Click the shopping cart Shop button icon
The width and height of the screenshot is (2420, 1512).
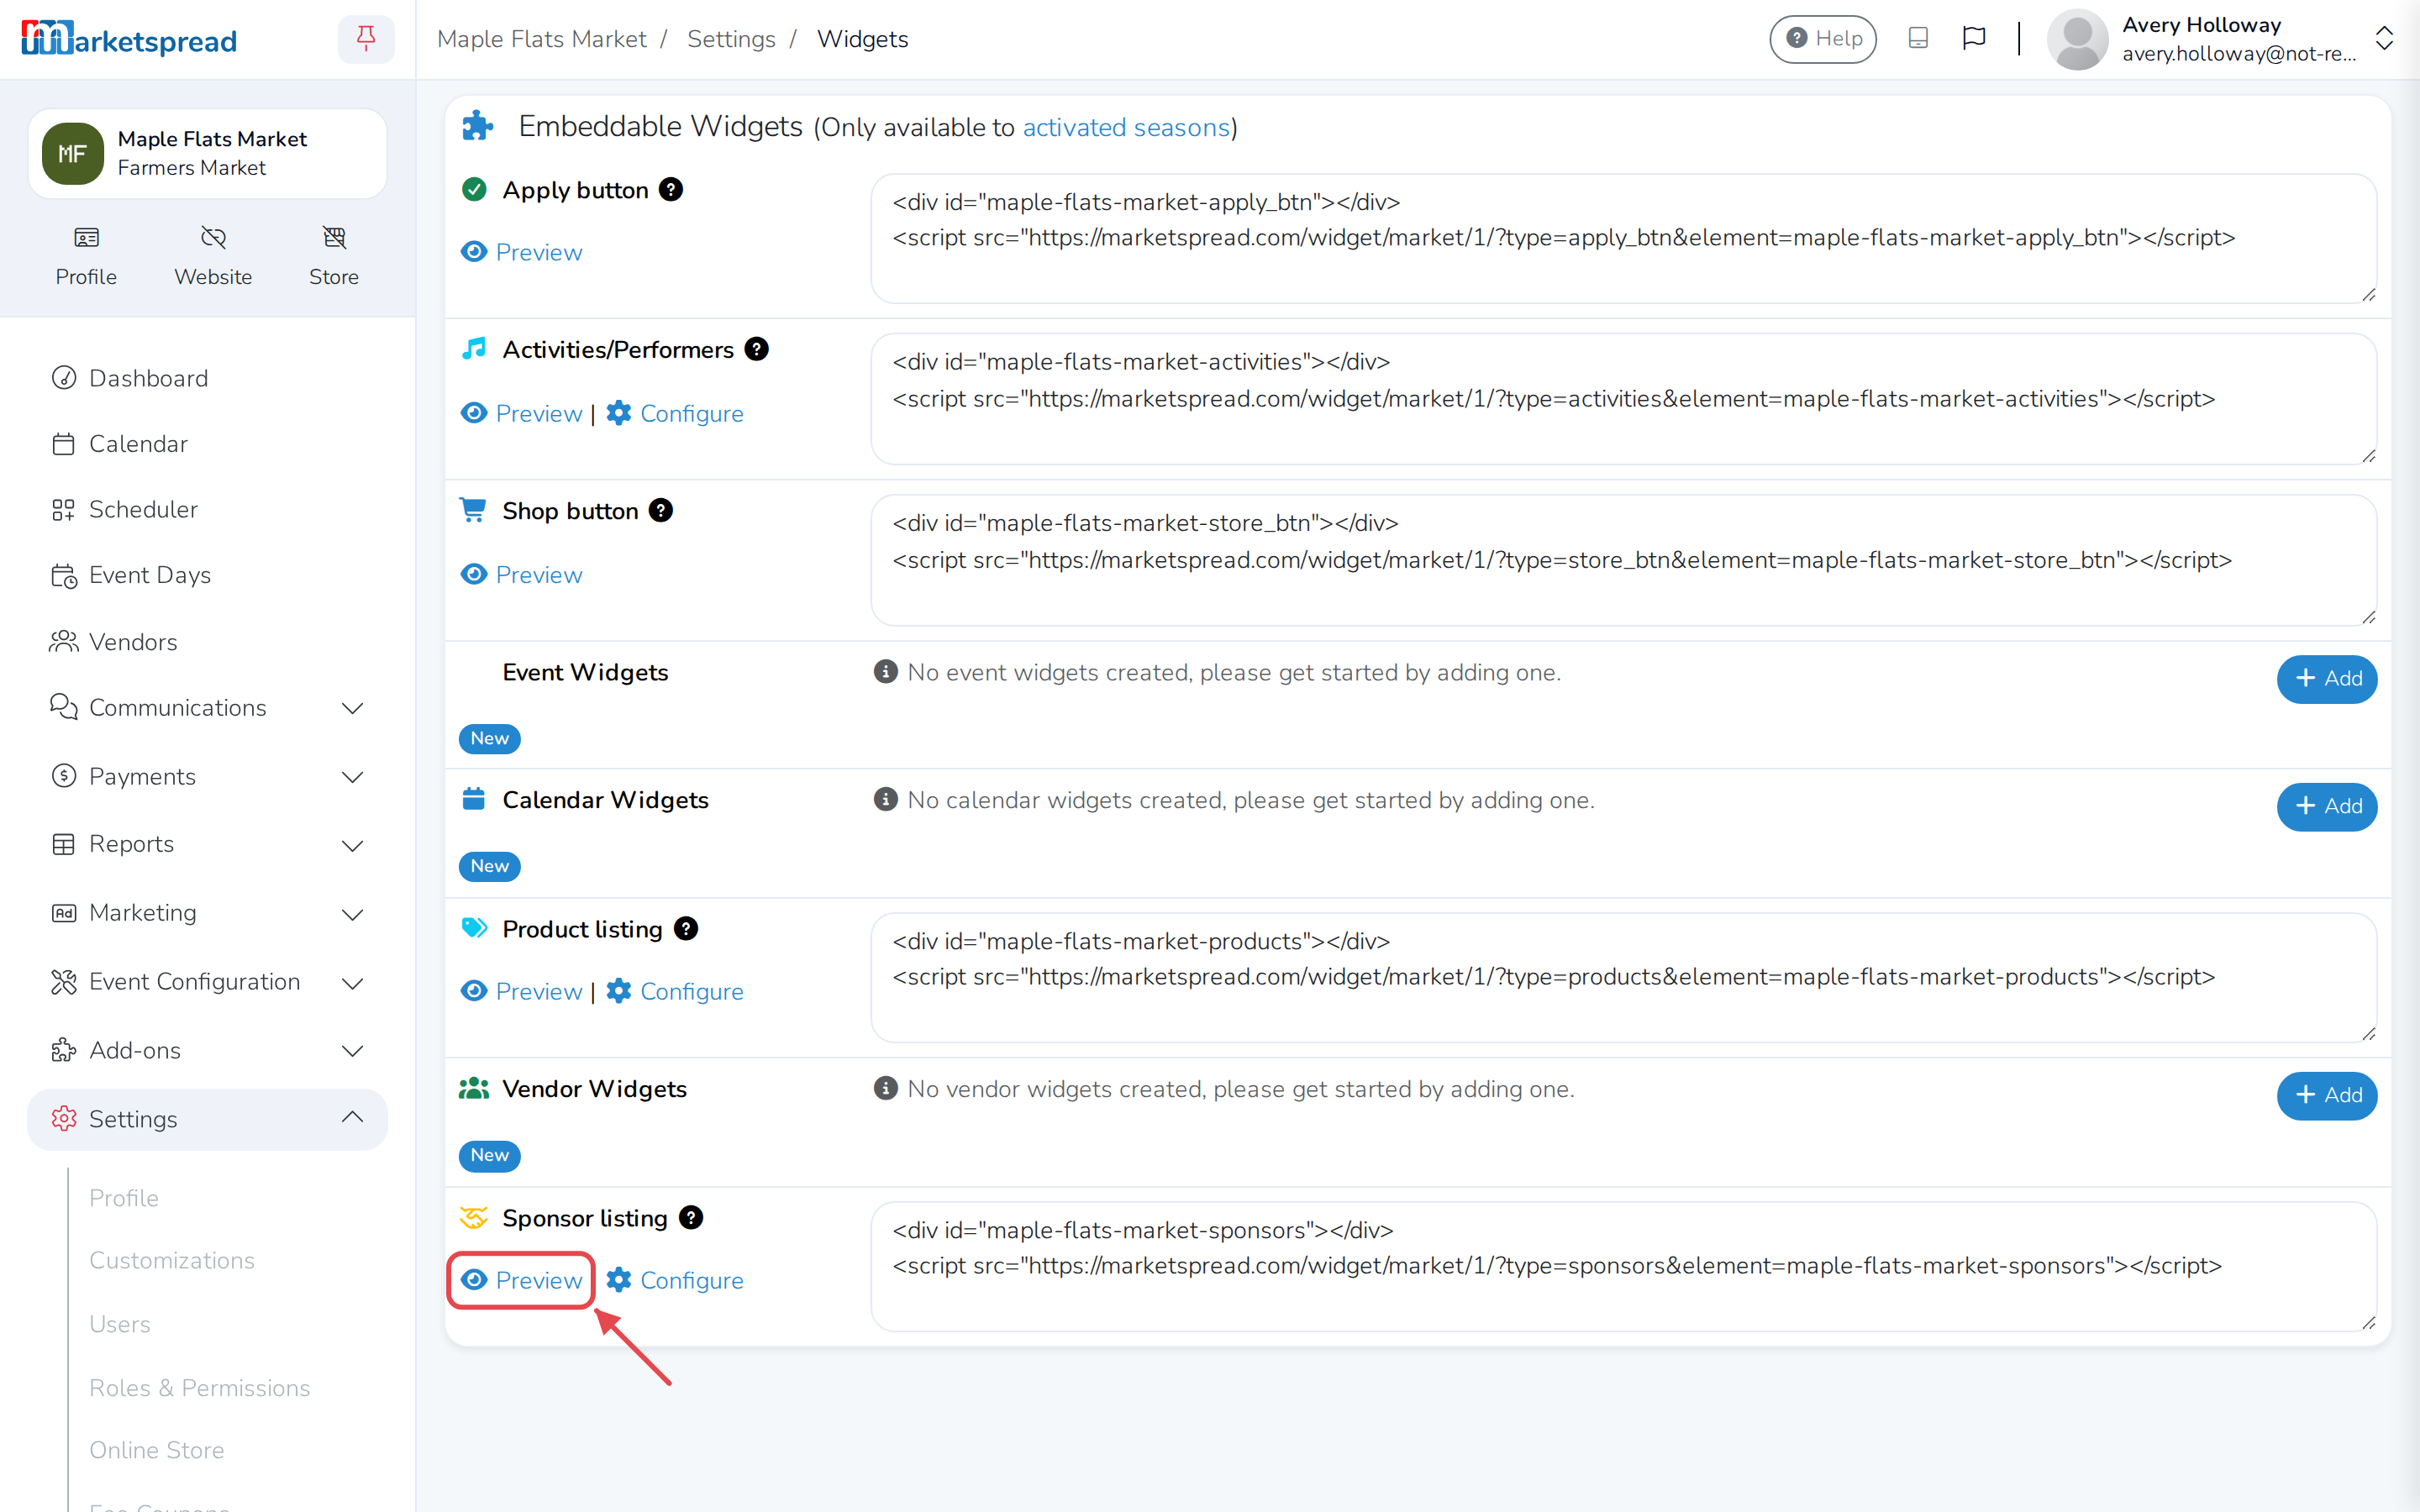click(x=473, y=510)
